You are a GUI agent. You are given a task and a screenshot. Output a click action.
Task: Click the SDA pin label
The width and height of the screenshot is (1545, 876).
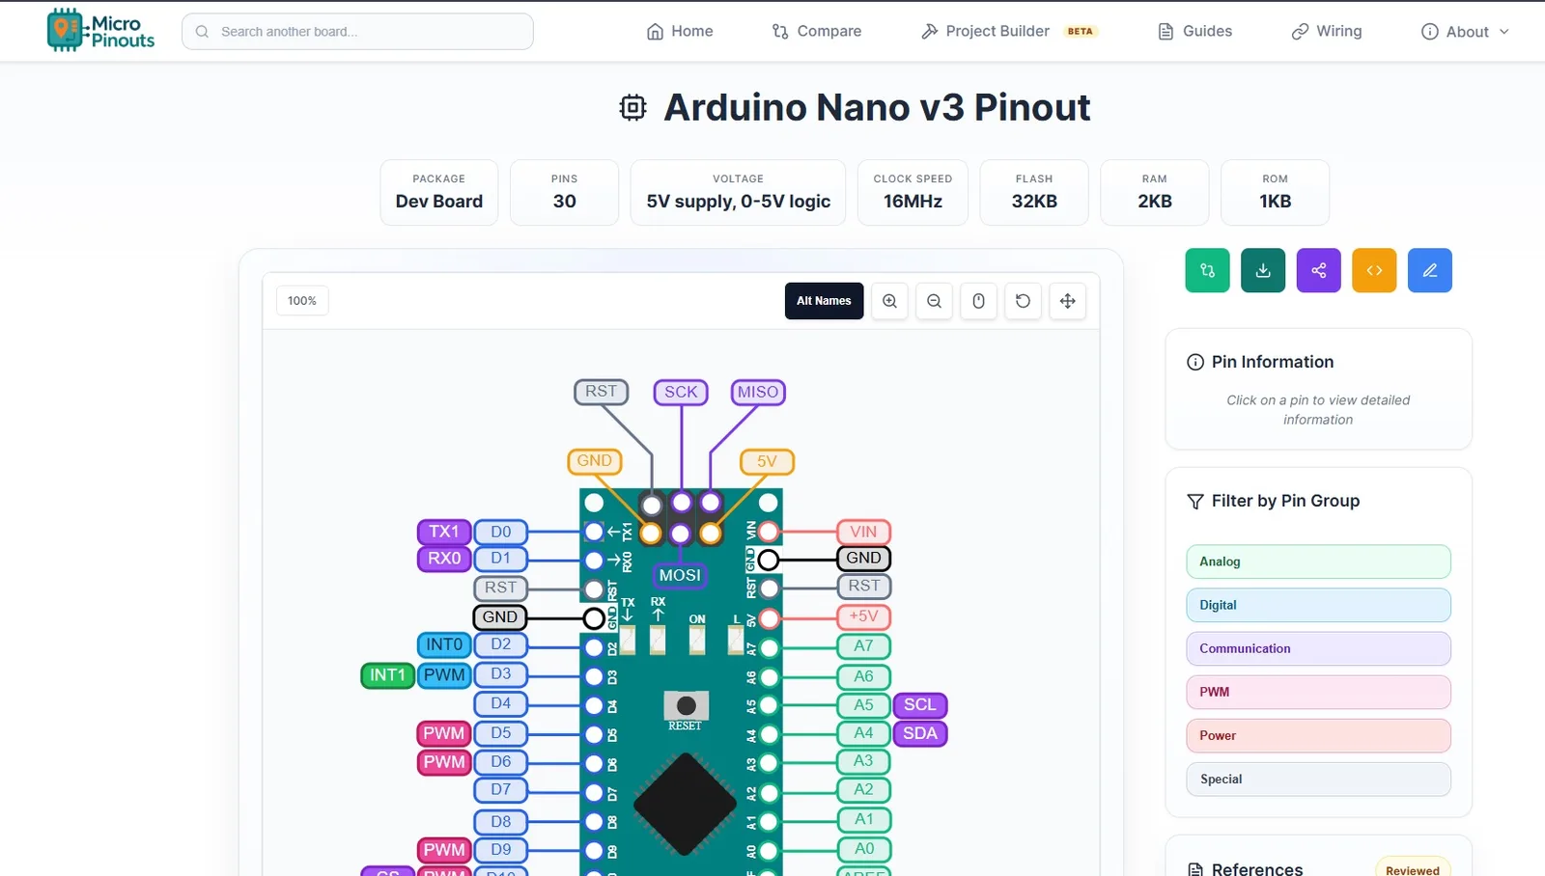920,733
